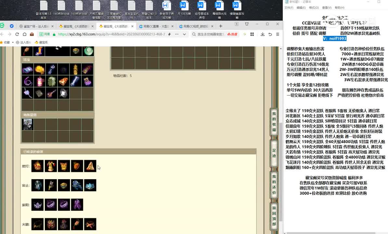
Task: Click the browser forward arrow
Action: pos(9,34)
